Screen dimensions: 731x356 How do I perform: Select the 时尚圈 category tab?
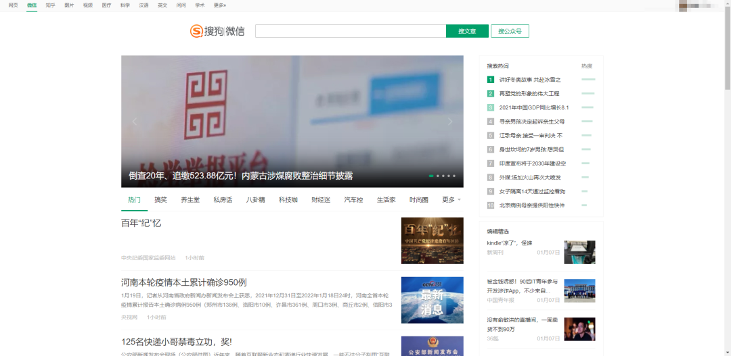(419, 200)
